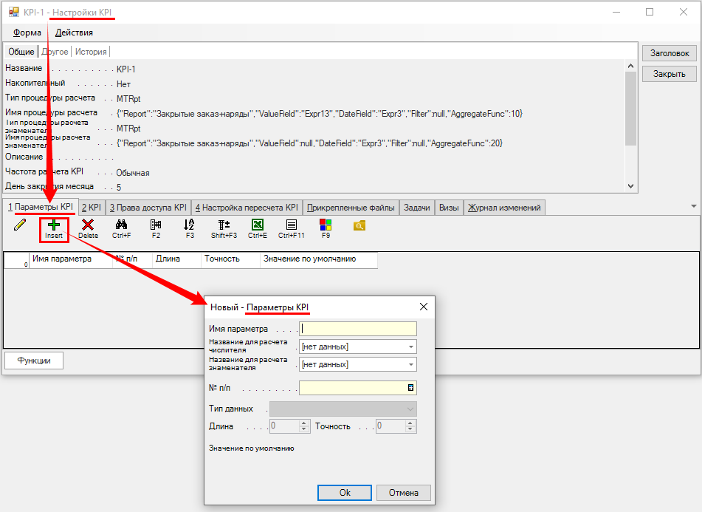Expand 'Название для расчета знаменателя' dropdown
This screenshot has height=512, width=702.
coord(410,364)
